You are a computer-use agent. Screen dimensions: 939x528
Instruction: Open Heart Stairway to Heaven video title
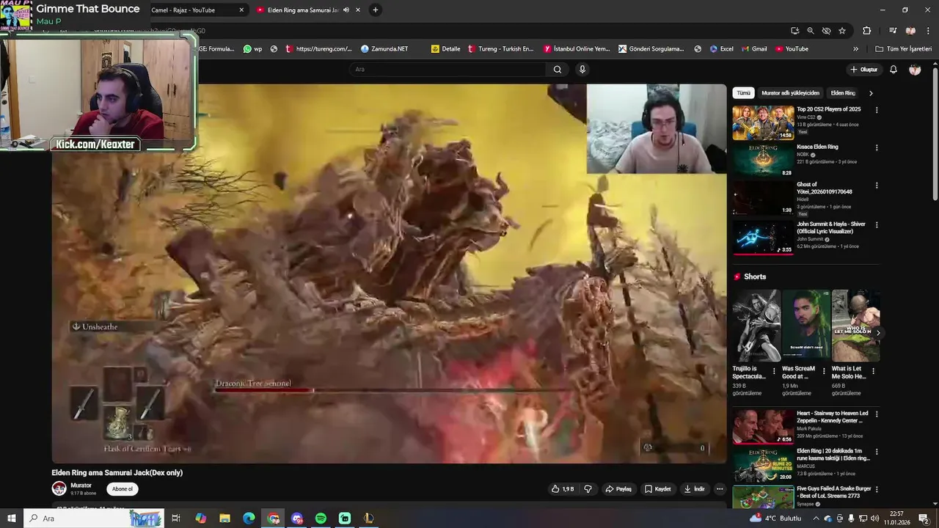[832, 417]
